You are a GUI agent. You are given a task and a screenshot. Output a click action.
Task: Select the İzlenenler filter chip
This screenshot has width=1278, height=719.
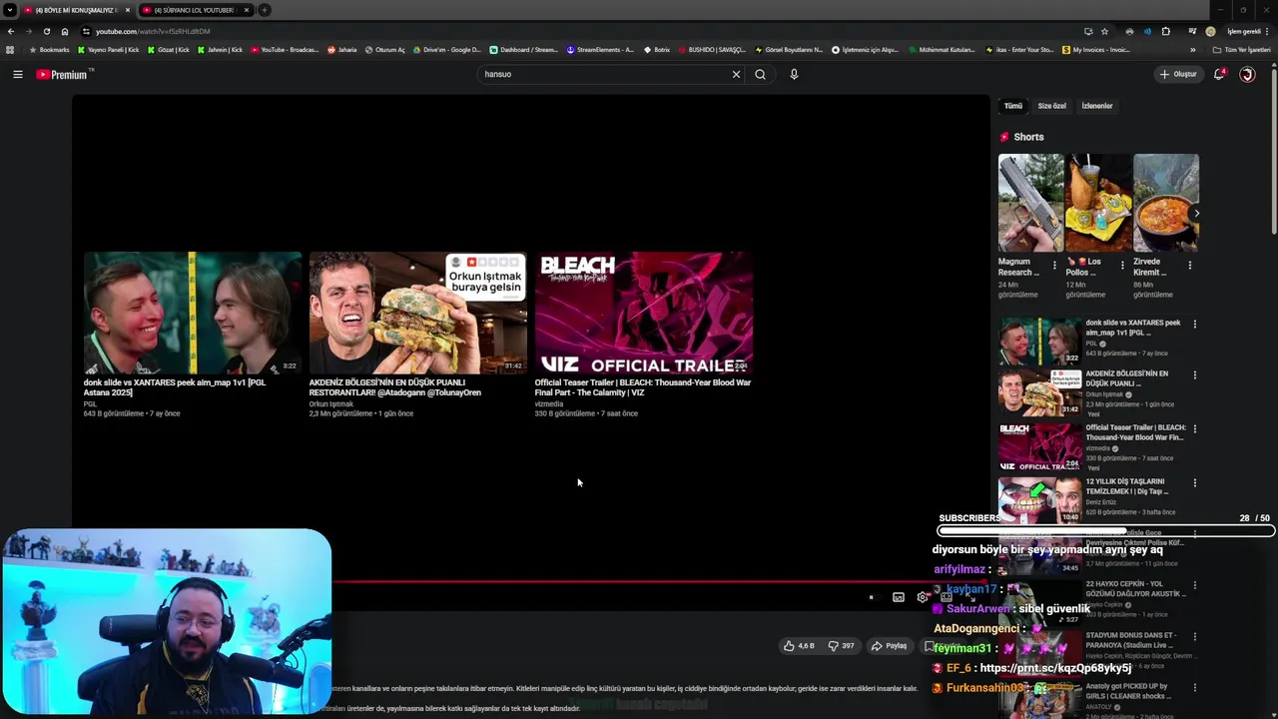(1097, 106)
